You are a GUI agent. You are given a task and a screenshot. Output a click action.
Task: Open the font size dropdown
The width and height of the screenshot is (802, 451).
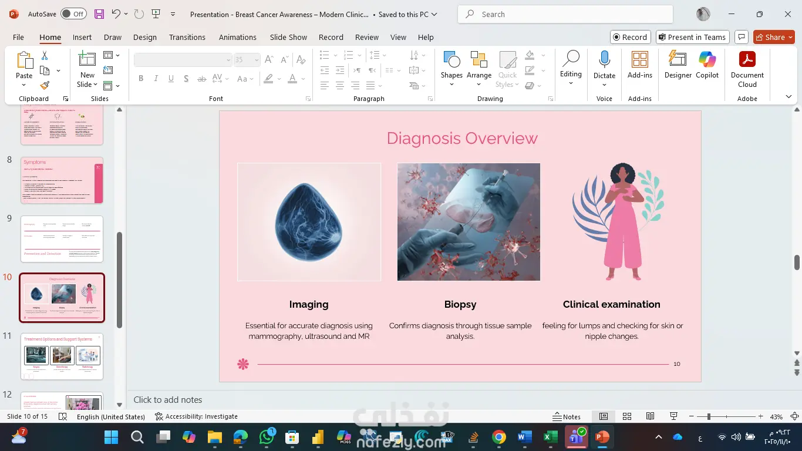[x=257, y=60]
